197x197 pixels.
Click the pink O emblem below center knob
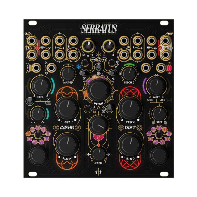98,138
